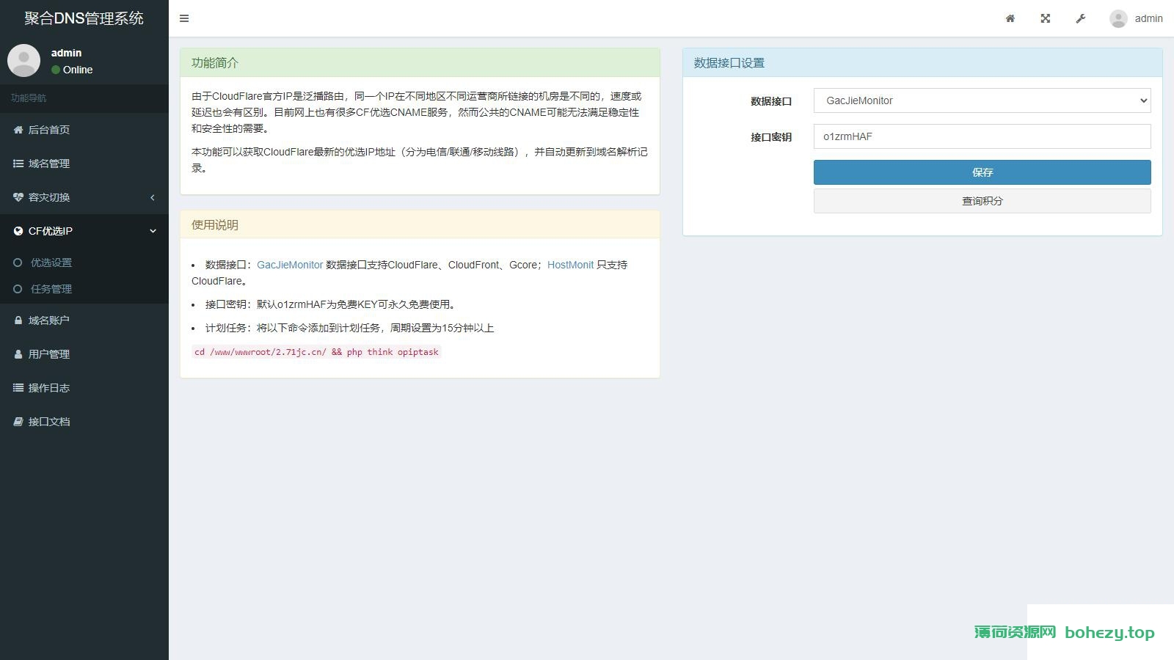Click the lock icon beside 域名账户

tap(18, 320)
